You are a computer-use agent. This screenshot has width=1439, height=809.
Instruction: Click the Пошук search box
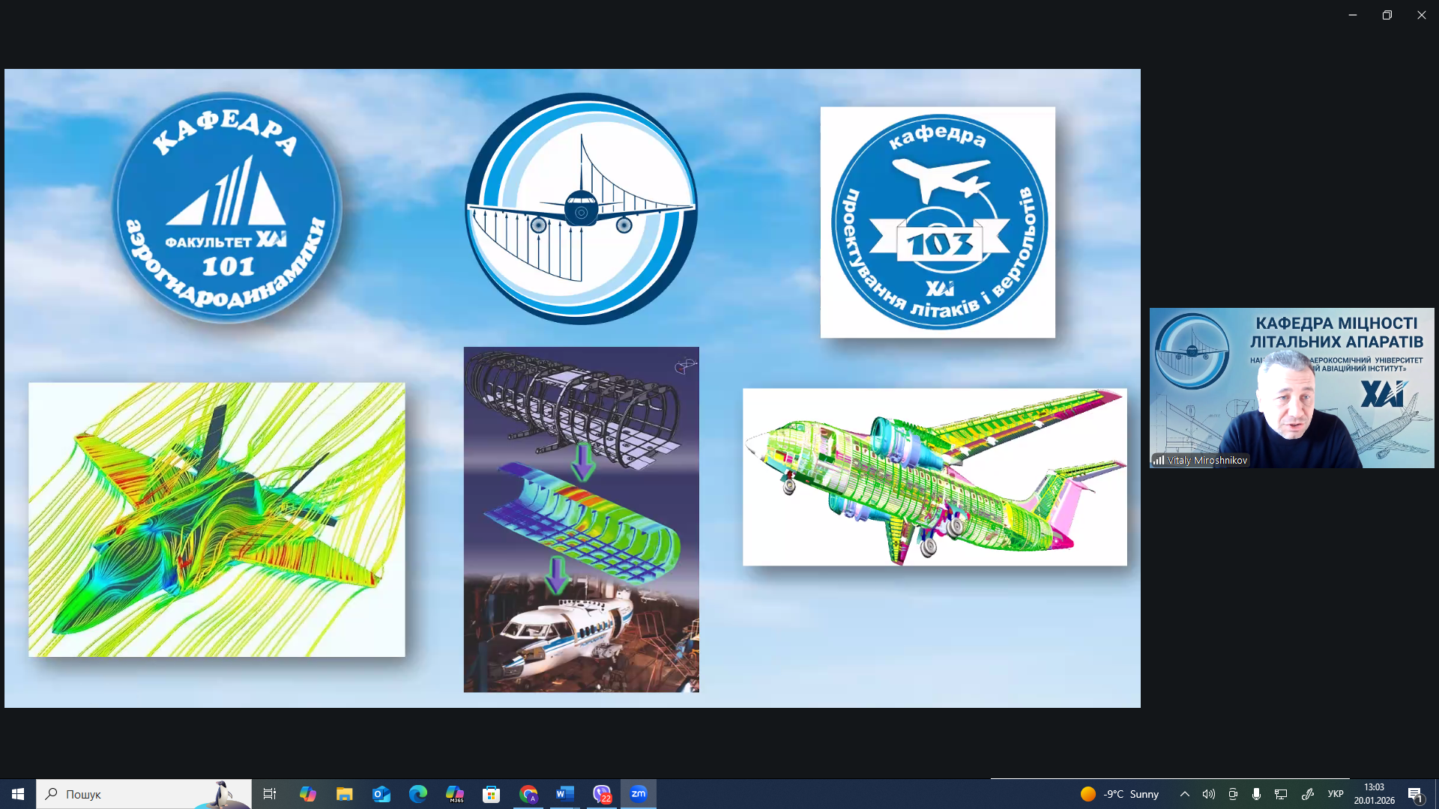click(142, 794)
